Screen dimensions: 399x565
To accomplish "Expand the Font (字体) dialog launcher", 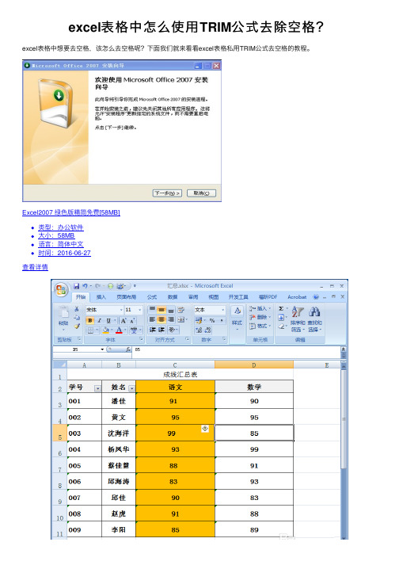I will coord(141,339).
